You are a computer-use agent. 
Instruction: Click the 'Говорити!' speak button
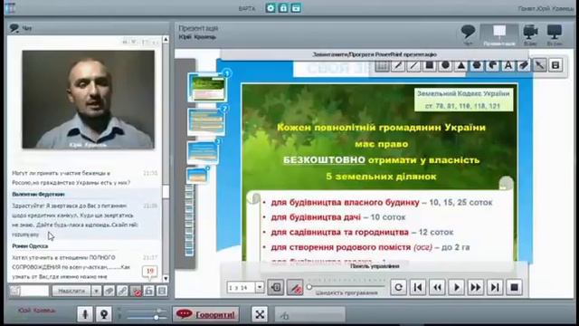pos(206,314)
